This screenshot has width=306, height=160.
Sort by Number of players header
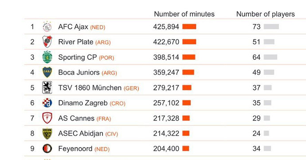[x=265, y=14]
